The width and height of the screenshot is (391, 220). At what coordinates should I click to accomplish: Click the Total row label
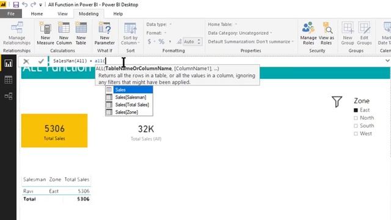pyautogui.click(x=29, y=199)
